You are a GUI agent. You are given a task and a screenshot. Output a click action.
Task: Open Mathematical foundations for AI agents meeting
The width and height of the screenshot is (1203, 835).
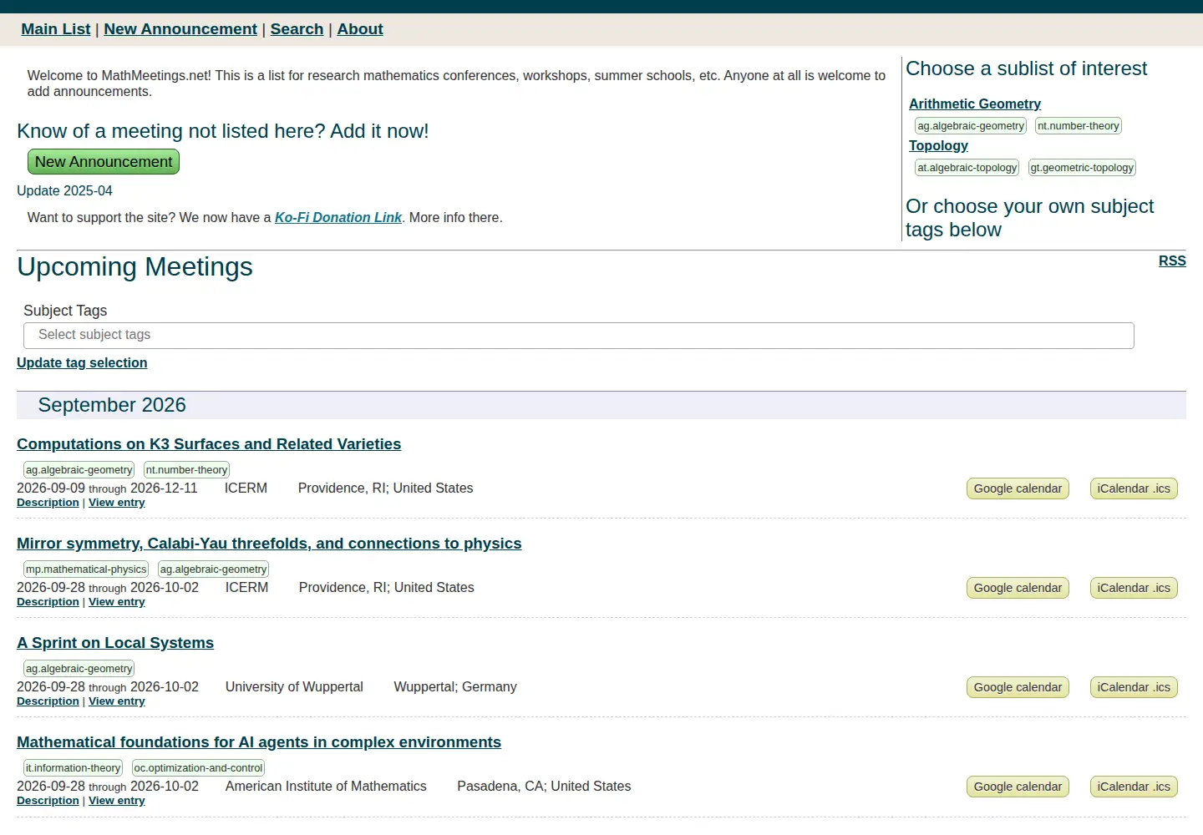(x=259, y=742)
